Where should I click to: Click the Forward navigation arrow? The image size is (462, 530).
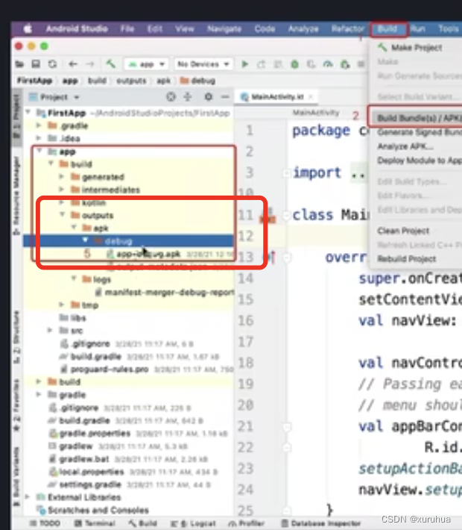click(x=89, y=64)
